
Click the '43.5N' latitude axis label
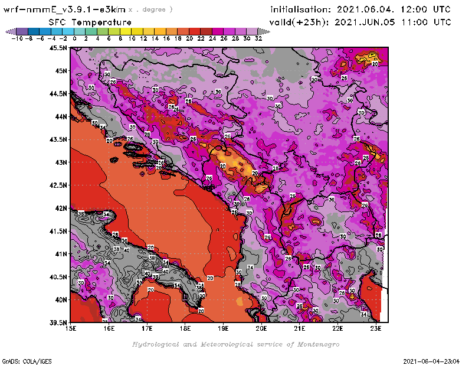pos(58,139)
